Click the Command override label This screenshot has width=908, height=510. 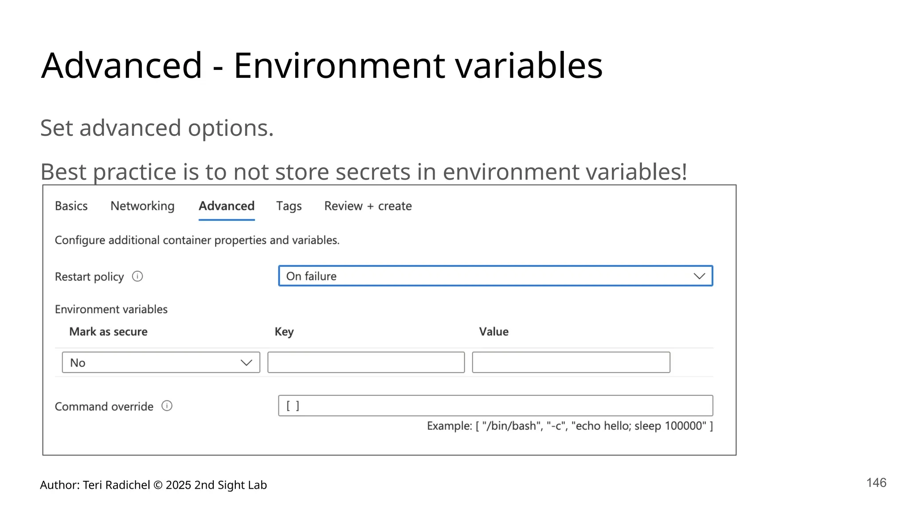pos(104,406)
